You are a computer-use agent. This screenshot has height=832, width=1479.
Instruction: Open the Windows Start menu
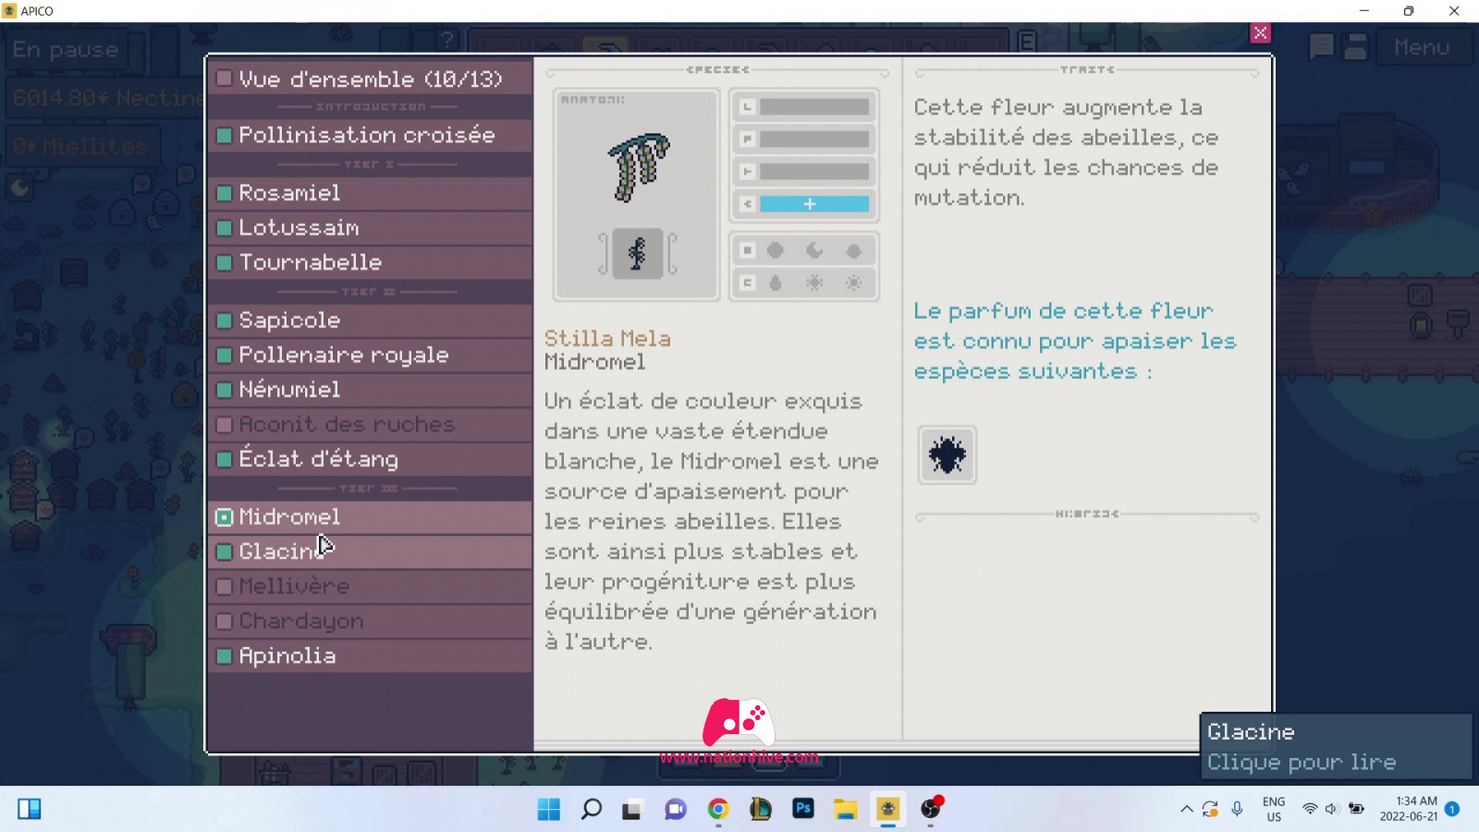(x=548, y=810)
